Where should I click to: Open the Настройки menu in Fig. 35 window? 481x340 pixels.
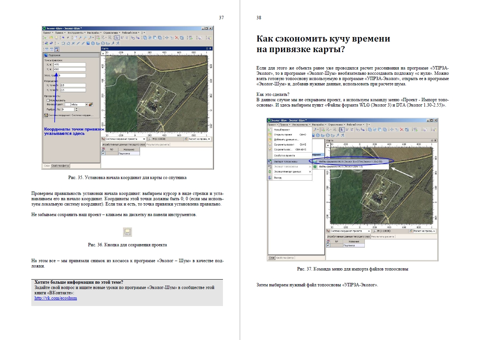click(94, 32)
